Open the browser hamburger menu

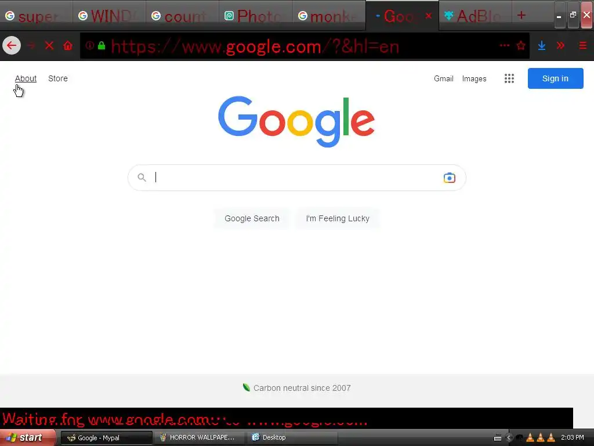pos(583,46)
